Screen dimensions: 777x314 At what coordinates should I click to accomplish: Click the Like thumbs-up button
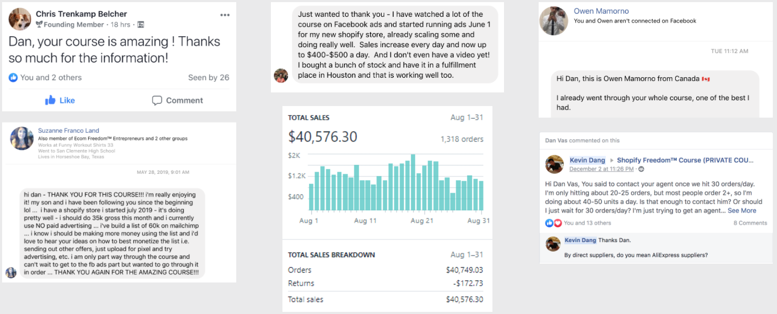60,100
